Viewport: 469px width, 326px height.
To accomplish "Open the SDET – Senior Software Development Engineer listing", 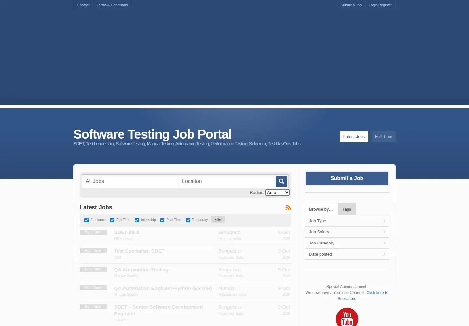I will click(x=158, y=310).
